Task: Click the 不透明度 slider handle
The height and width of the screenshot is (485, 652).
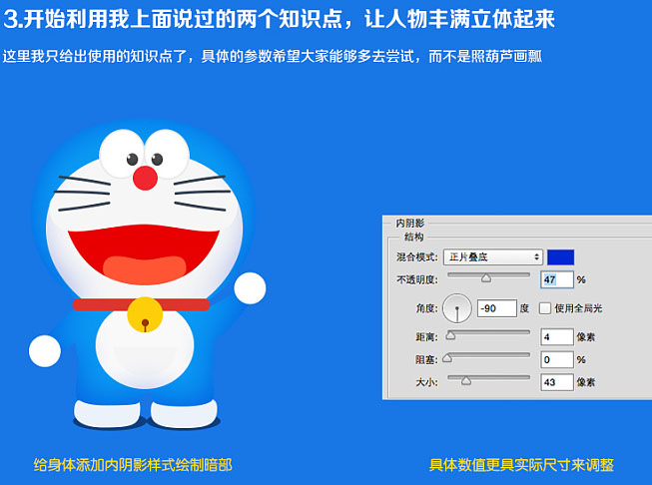Action: coord(486,278)
